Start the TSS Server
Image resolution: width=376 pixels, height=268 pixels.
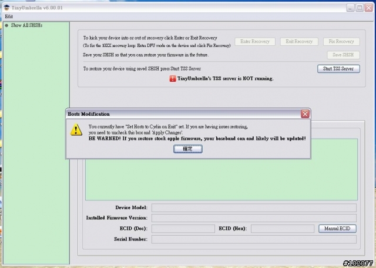(x=338, y=69)
